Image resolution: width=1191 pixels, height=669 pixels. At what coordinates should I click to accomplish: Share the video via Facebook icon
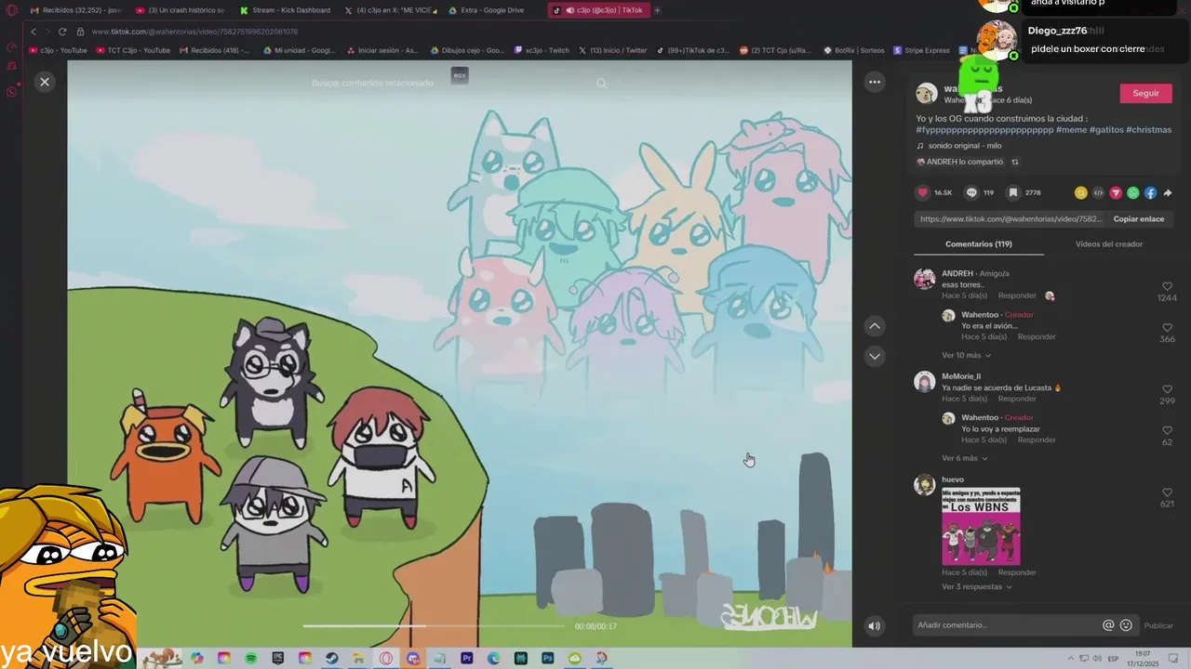[x=1150, y=192]
